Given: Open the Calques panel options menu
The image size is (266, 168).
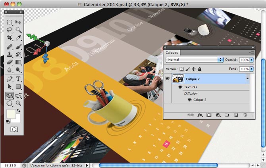Looking at the screenshot, I should pos(251,52).
